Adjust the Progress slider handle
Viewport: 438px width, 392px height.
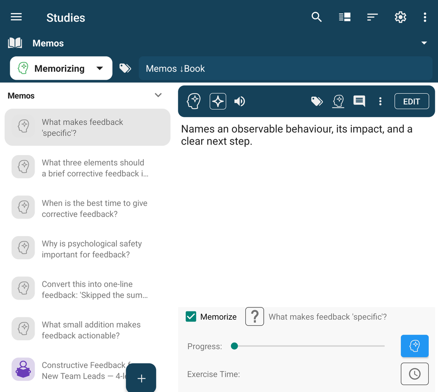pos(234,346)
